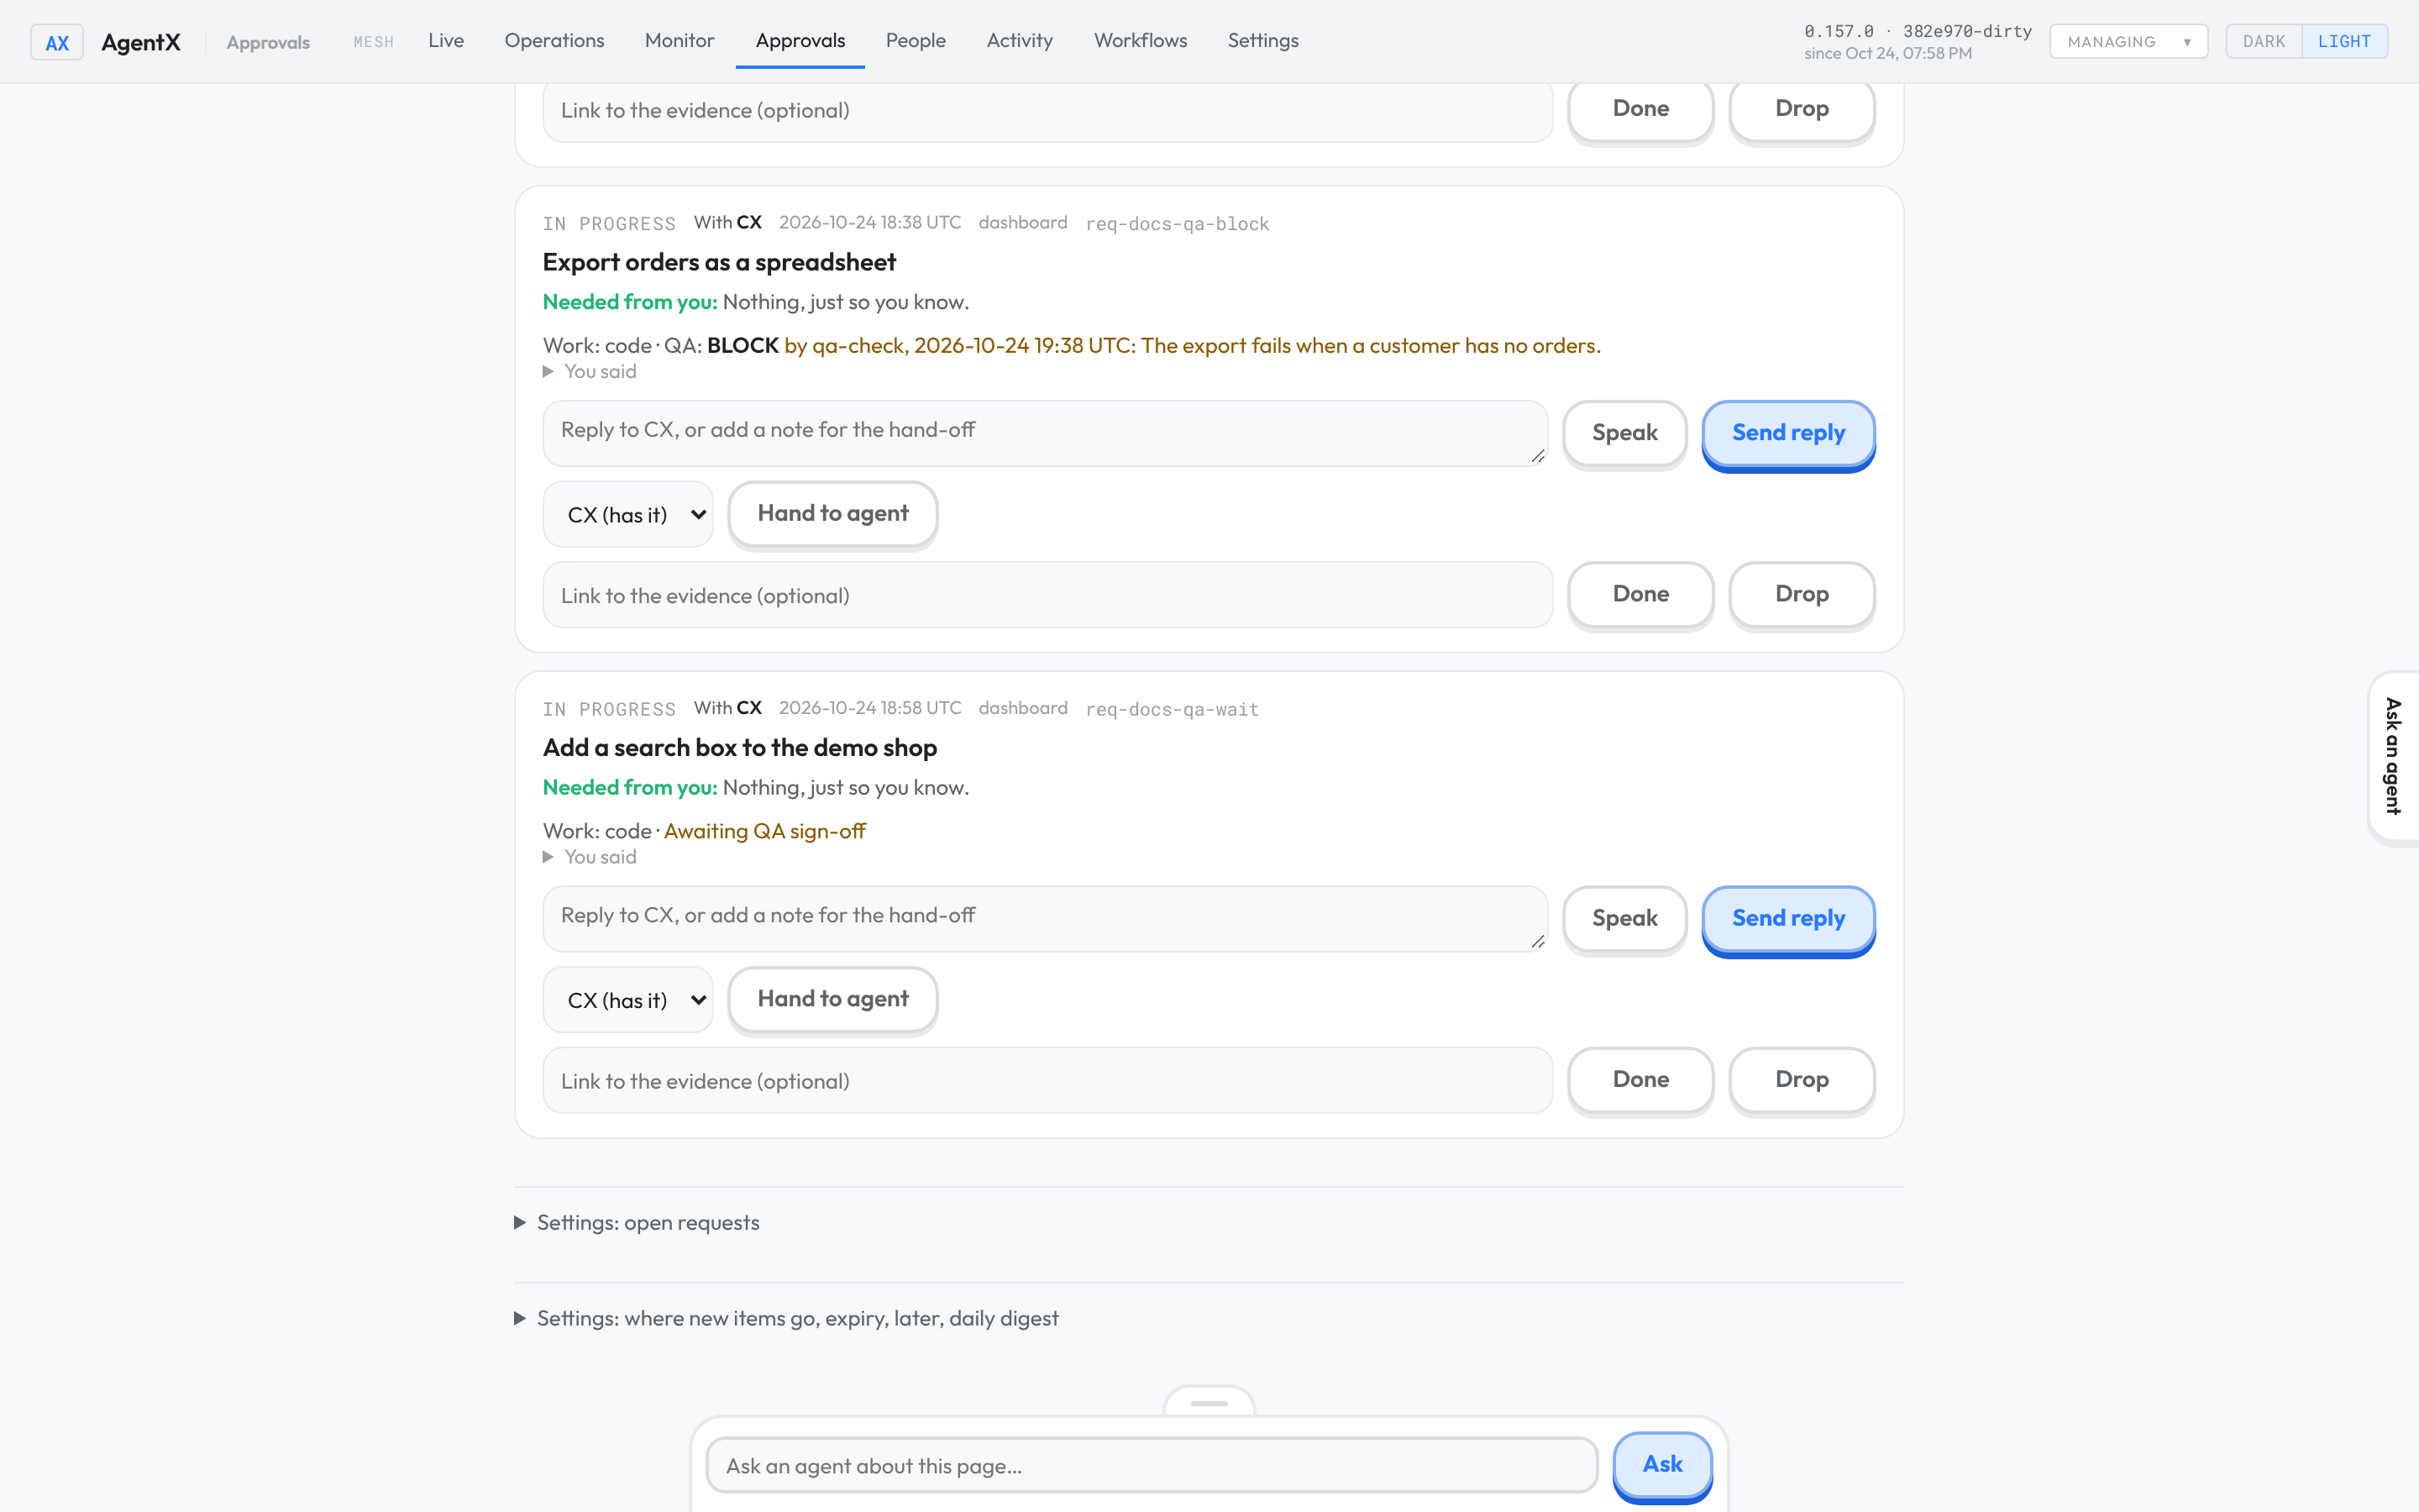
Task: Go to the People tab
Action: coord(915,41)
